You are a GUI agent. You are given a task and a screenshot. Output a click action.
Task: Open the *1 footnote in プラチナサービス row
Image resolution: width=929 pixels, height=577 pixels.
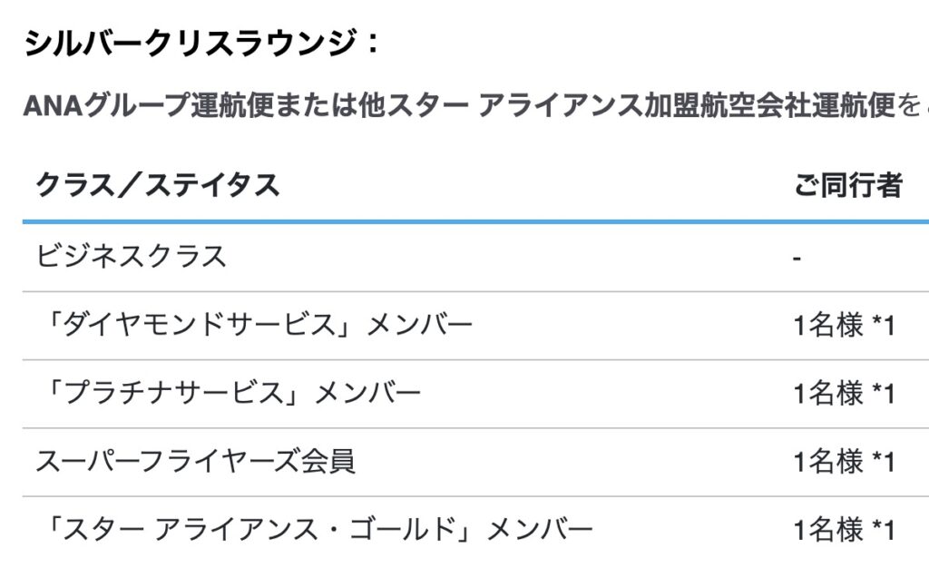click(x=884, y=393)
